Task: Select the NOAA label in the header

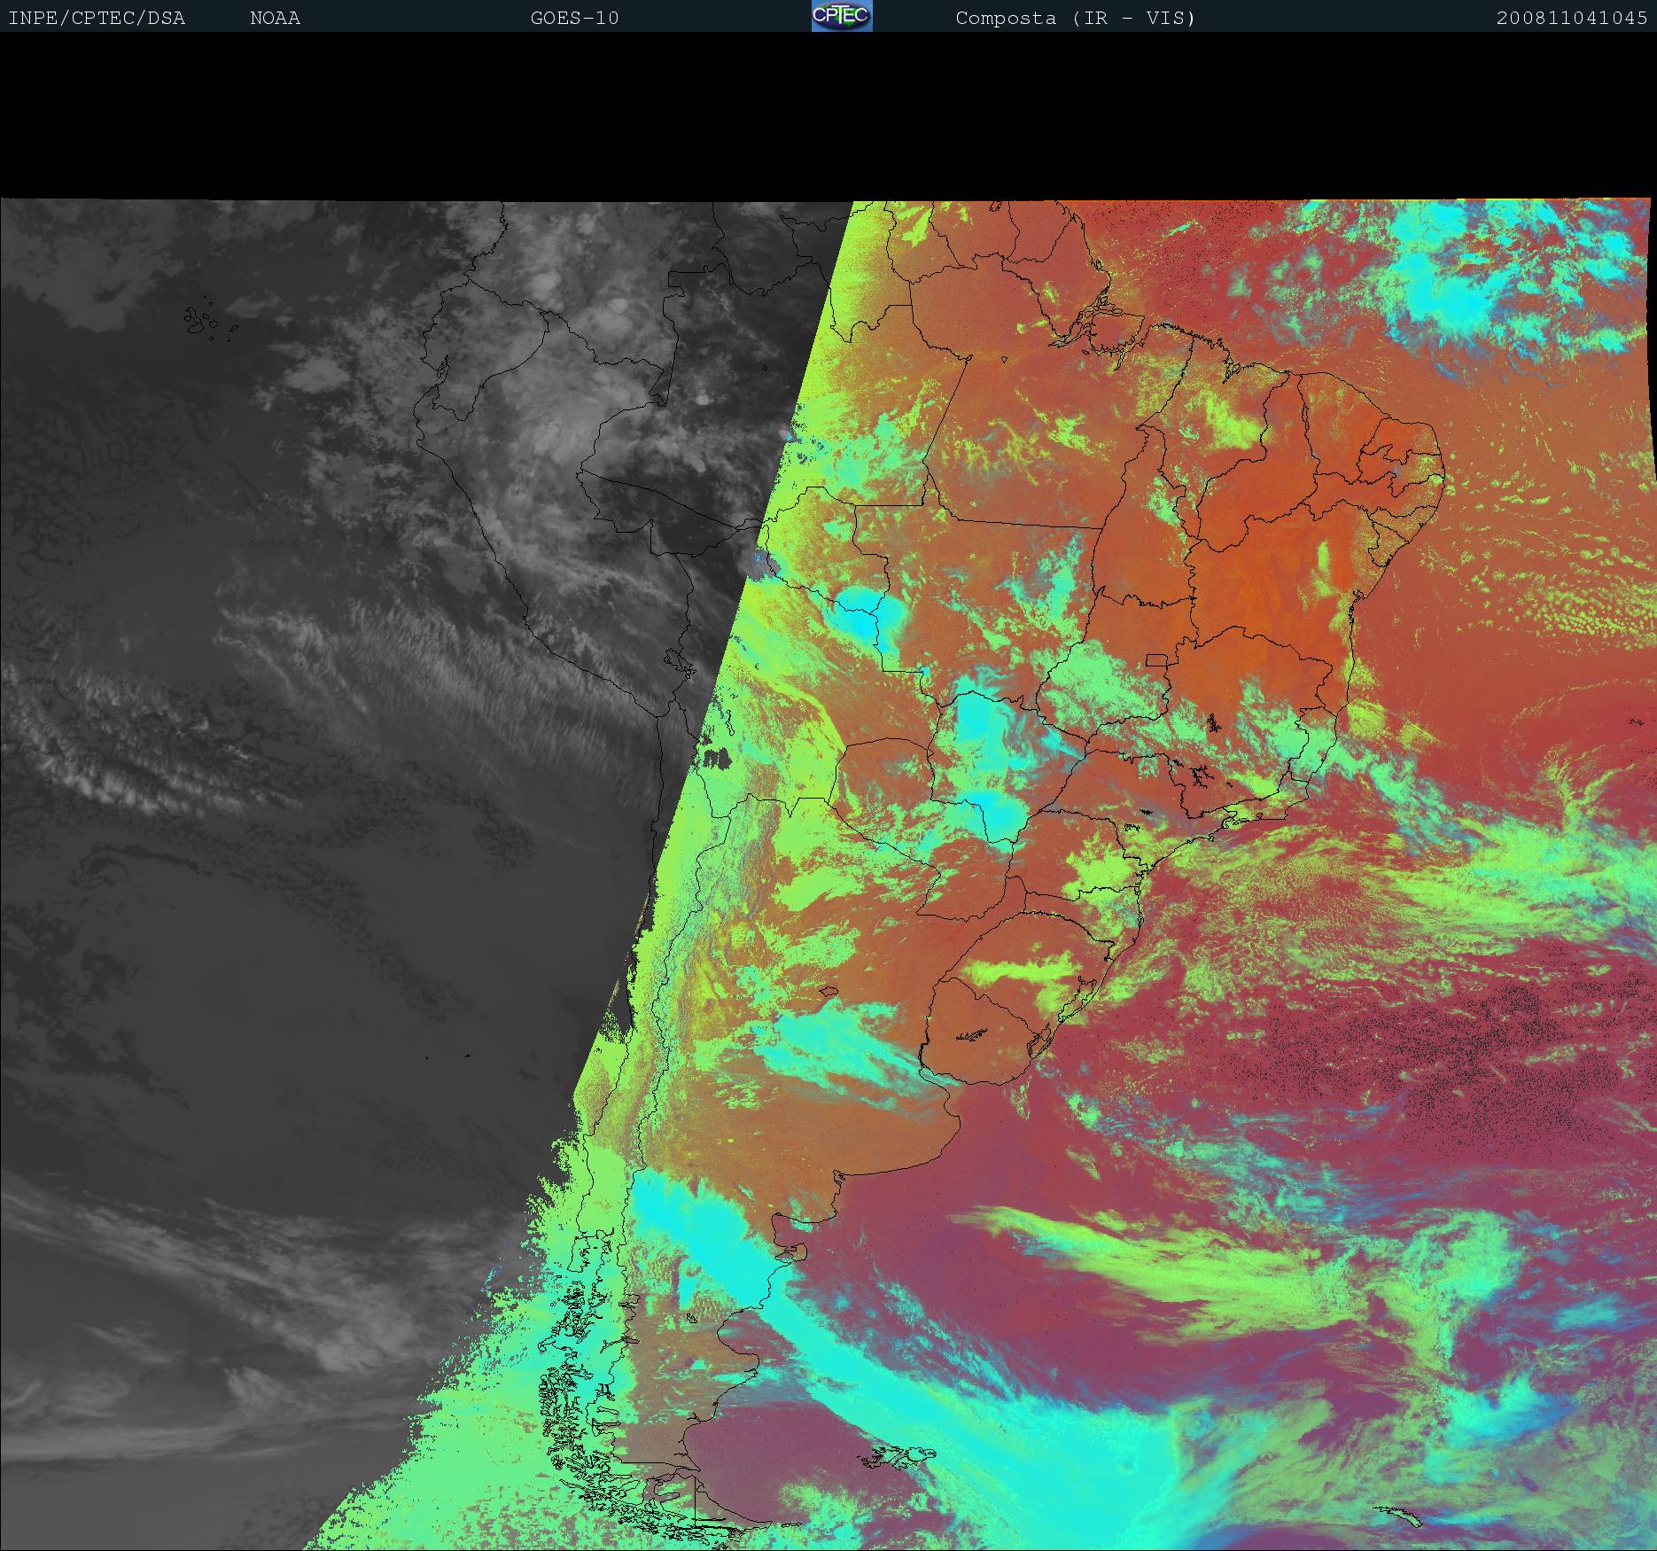Action: pyautogui.click(x=275, y=18)
